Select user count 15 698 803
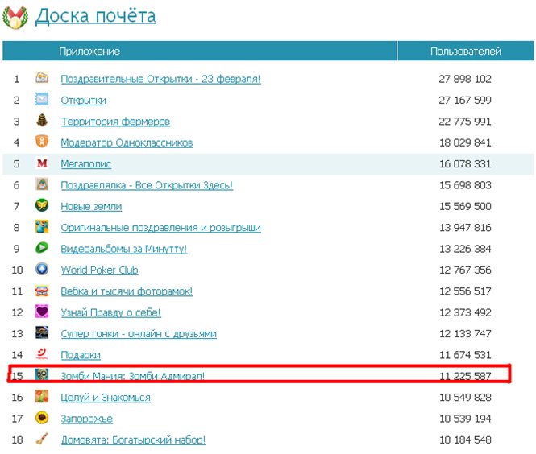This screenshot has height=454, width=536. pos(465,185)
